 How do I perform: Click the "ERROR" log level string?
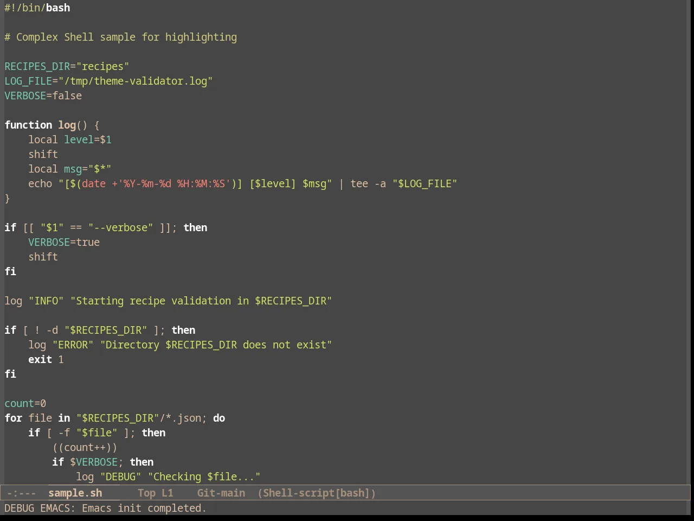point(73,345)
